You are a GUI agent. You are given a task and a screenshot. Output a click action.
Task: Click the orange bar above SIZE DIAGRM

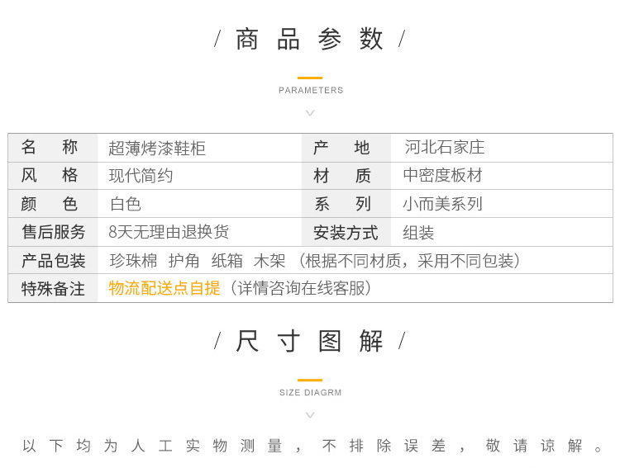coord(310,380)
